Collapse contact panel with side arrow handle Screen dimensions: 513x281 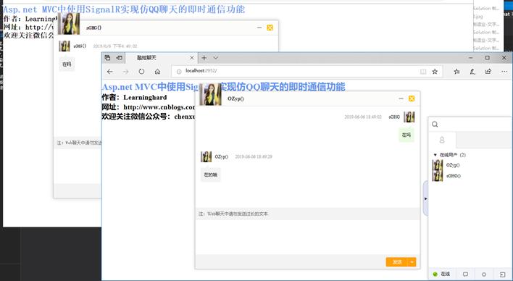click(425, 198)
